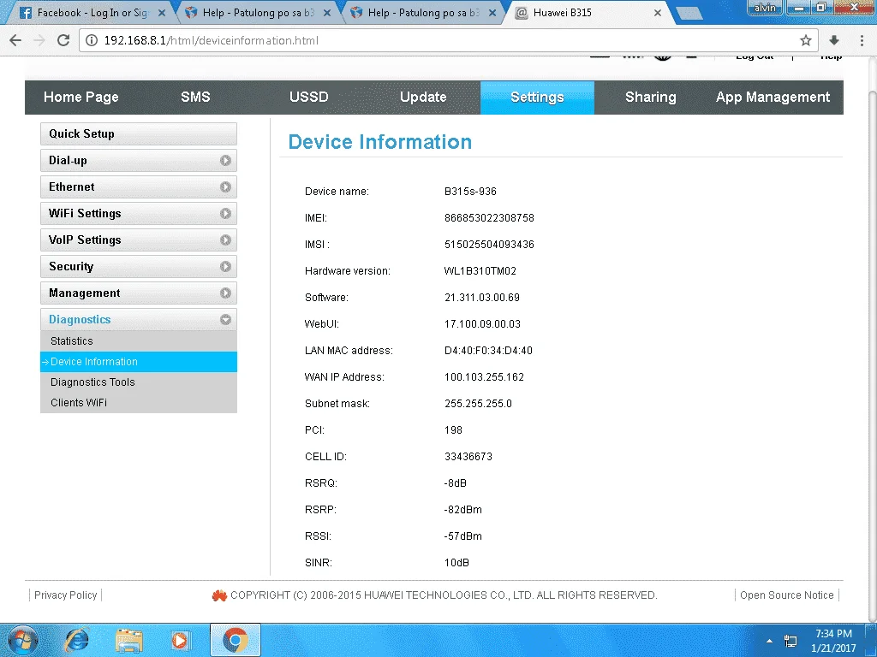Open media player from taskbar

tap(181, 640)
